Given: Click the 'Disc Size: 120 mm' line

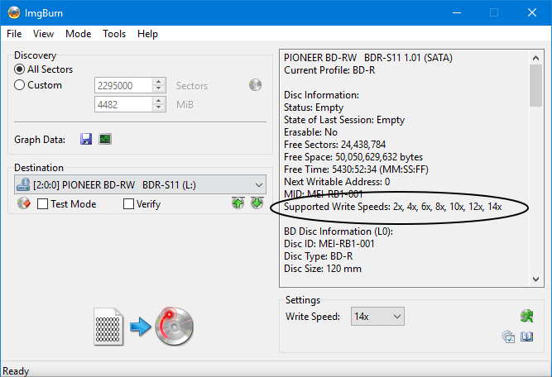Looking at the screenshot, I should click(323, 269).
